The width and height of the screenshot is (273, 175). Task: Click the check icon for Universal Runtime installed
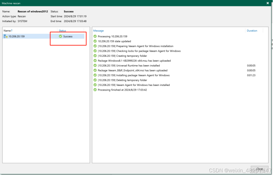95,65
